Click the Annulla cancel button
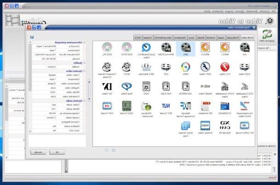This screenshot has height=185, width=280. tap(38, 152)
